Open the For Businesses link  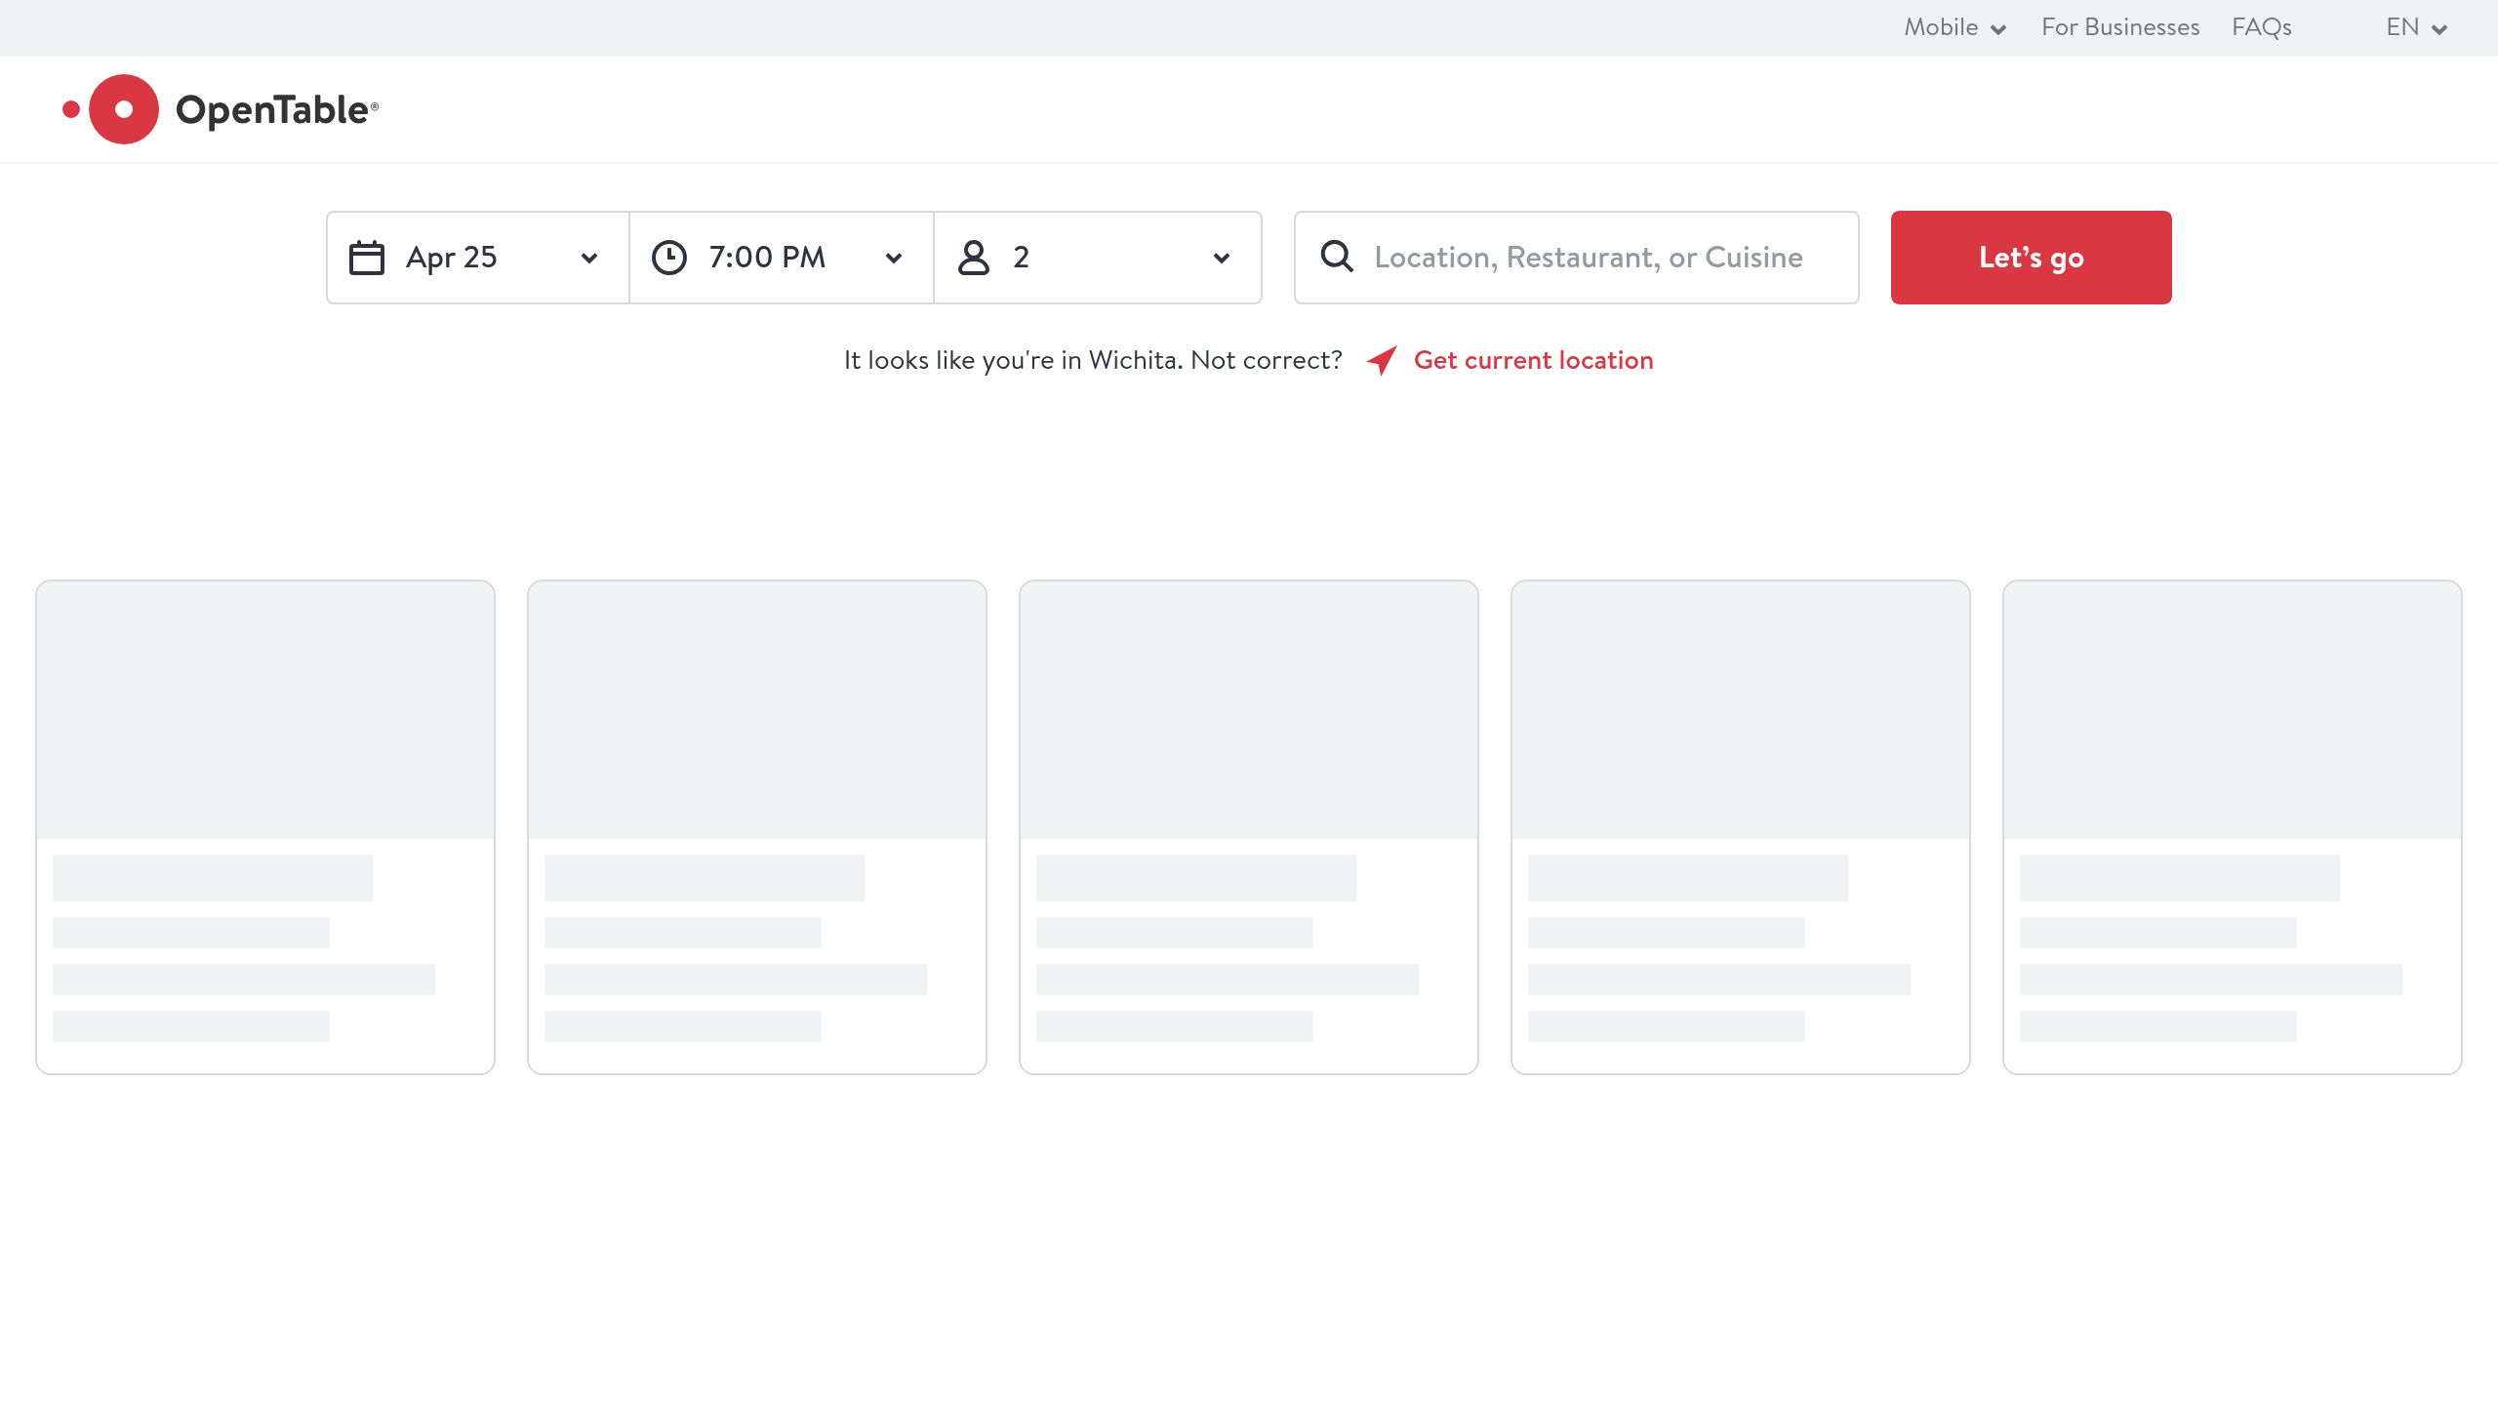point(2120,27)
